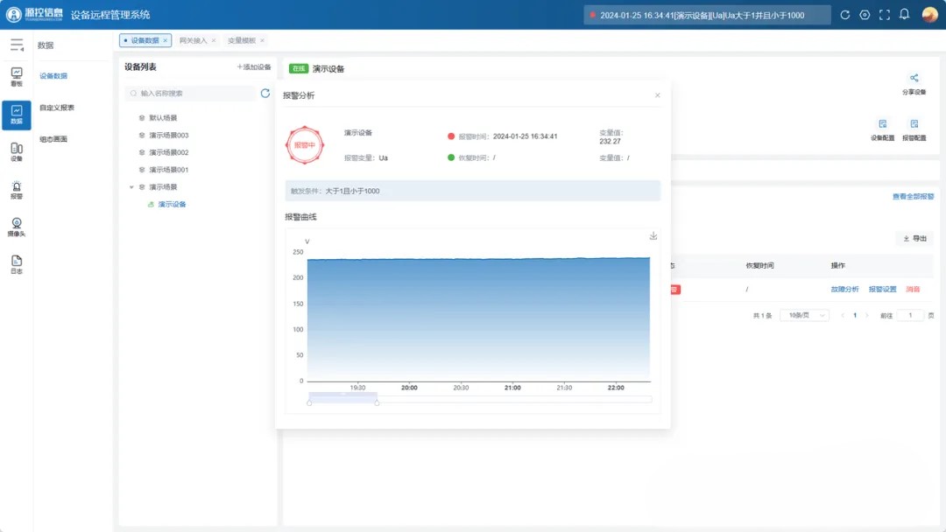Click the red 报警中 stamp icon
This screenshot has height=532, width=946.
(x=305, y=145)
